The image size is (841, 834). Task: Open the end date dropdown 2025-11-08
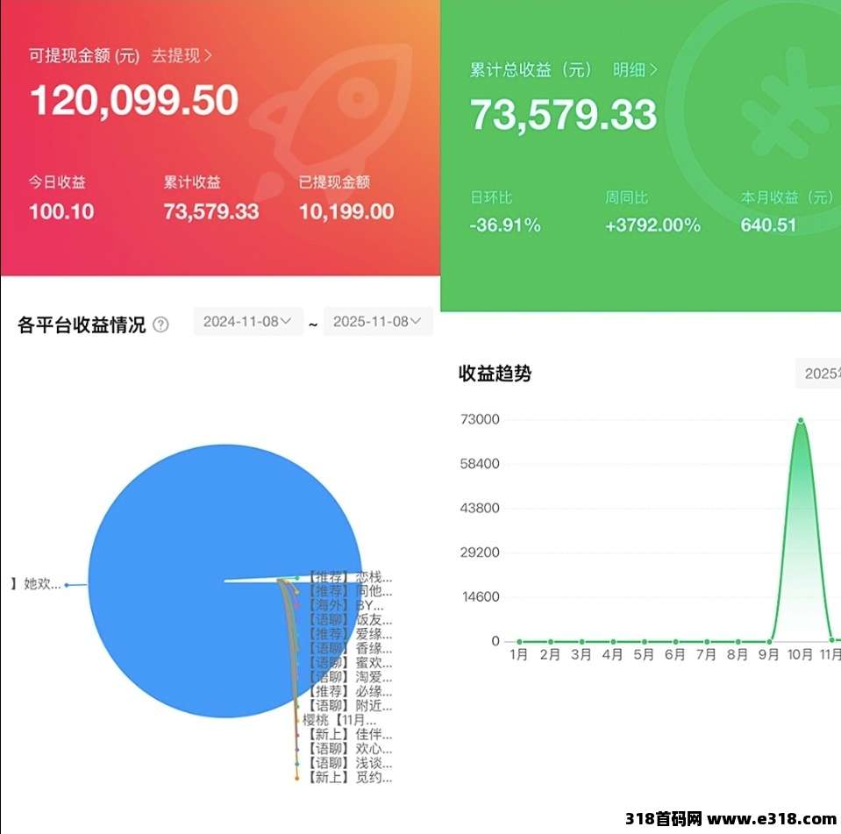coord(377,322)
